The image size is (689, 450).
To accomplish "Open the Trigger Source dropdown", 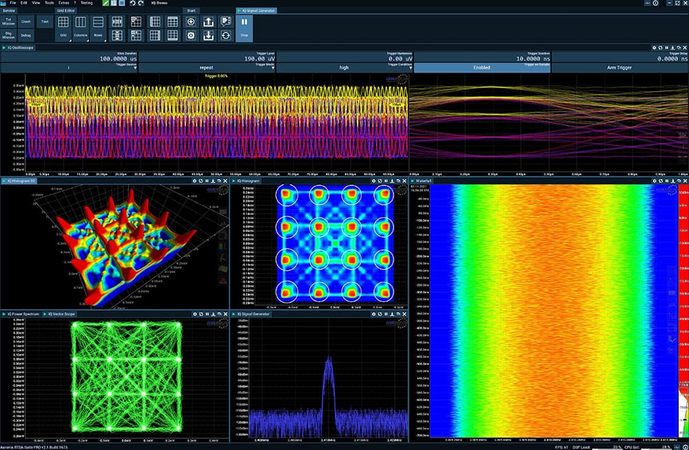I will tap(69, 68).
